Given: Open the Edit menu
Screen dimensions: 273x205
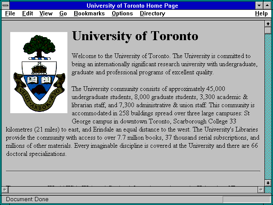Looking at the screenshot, I should pyautogui.click(x=27, y=14).
